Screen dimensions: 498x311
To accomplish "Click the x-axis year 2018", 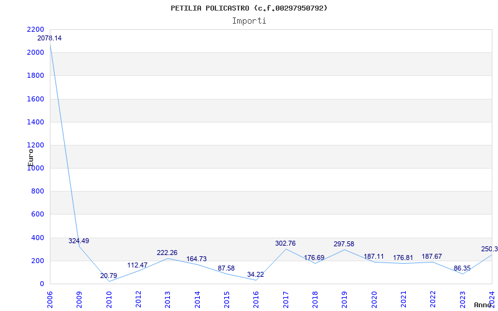I will tap(315, 299).
